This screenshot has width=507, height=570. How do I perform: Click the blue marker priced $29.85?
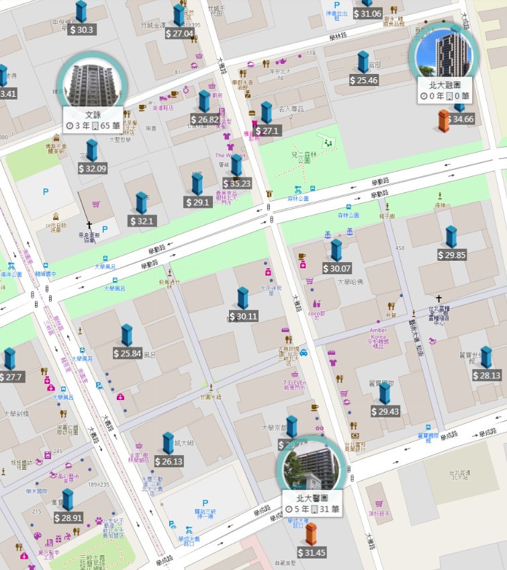451,237
